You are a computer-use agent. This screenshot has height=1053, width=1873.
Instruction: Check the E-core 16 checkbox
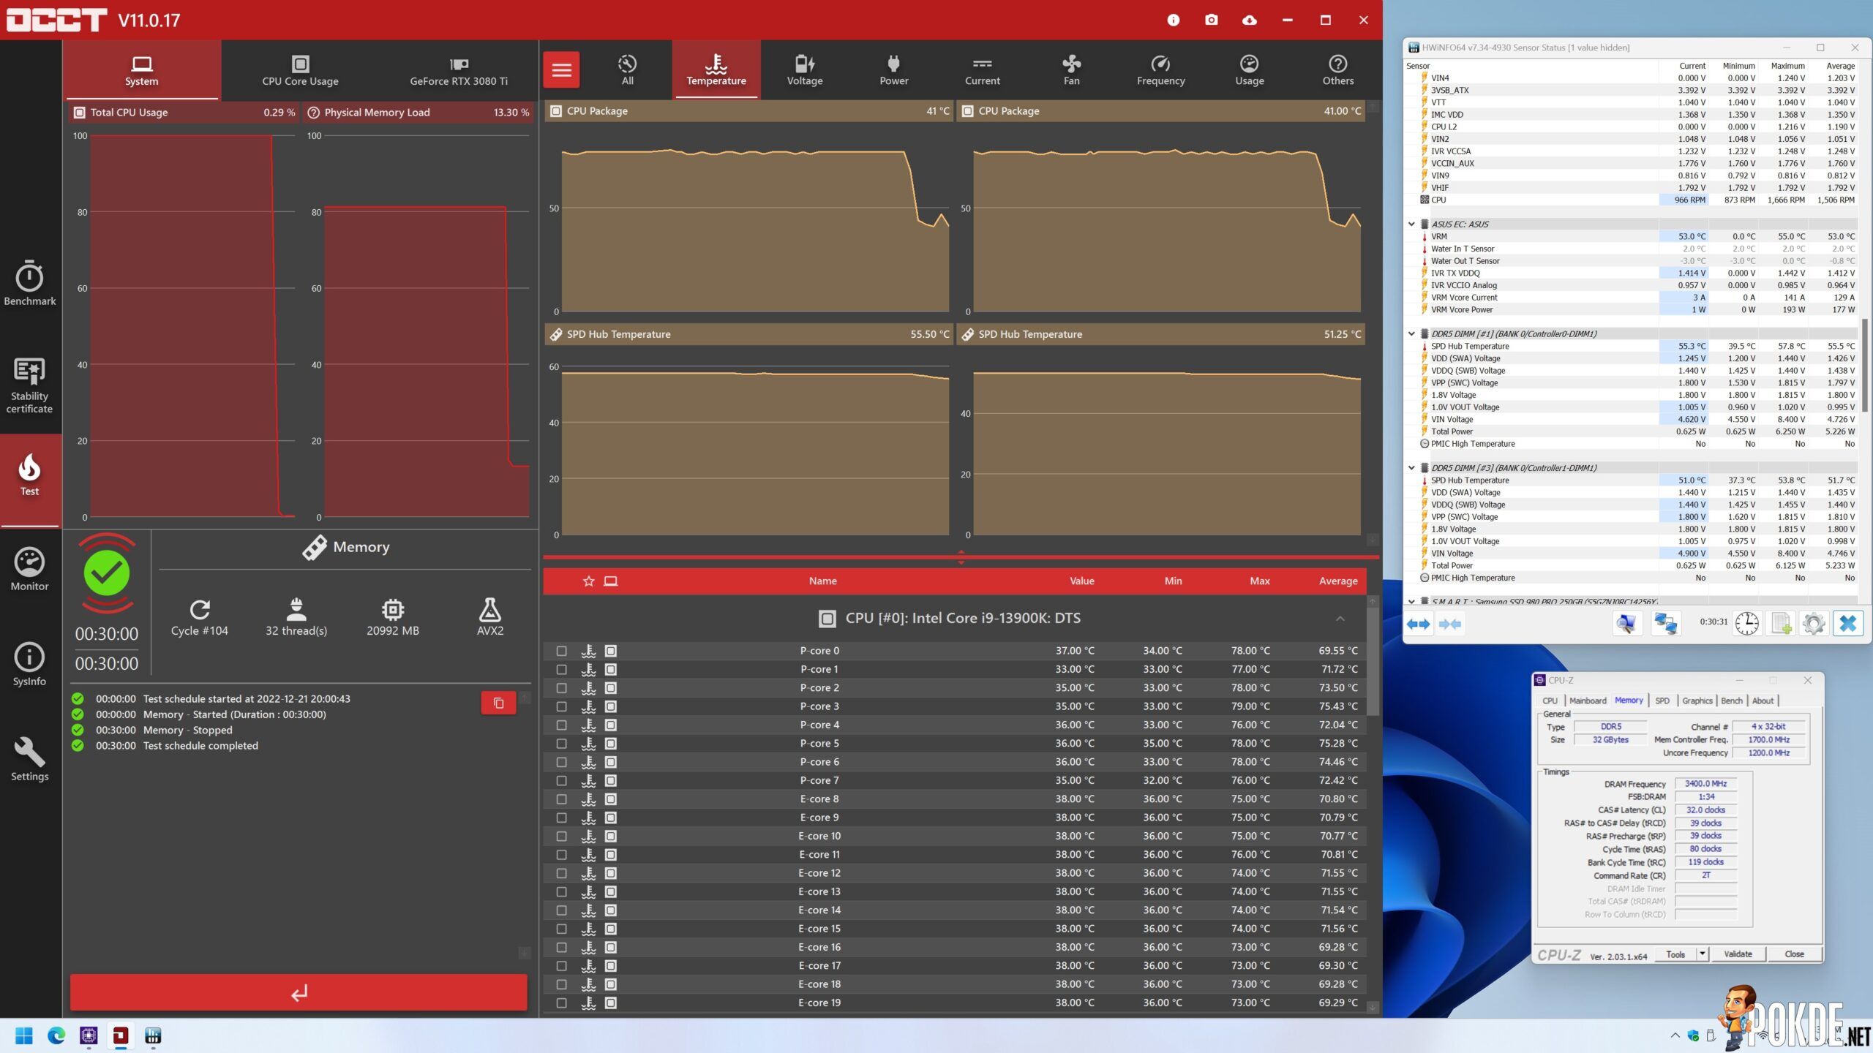click(561, 947)
